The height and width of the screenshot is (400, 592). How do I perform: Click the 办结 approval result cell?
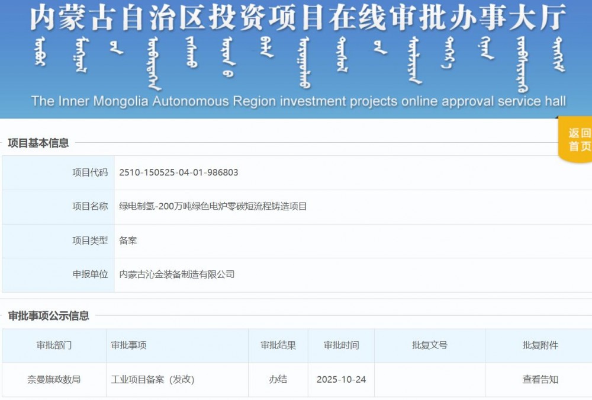point(277,379)
